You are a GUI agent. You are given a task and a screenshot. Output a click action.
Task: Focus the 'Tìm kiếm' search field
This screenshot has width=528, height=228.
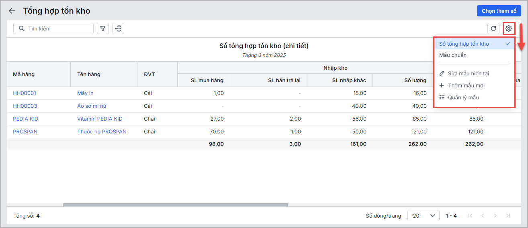[x=58, y=28]
